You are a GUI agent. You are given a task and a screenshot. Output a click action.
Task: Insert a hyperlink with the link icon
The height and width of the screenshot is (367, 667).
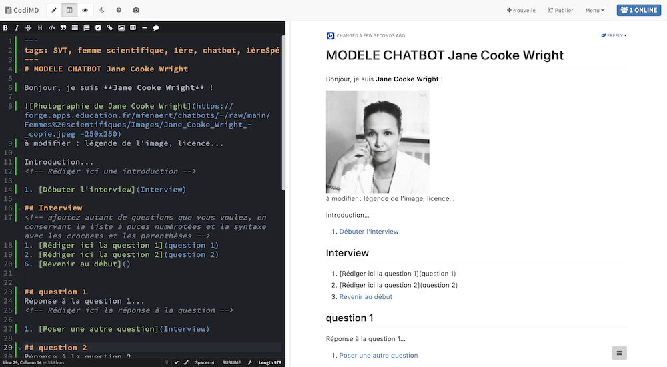110,28
